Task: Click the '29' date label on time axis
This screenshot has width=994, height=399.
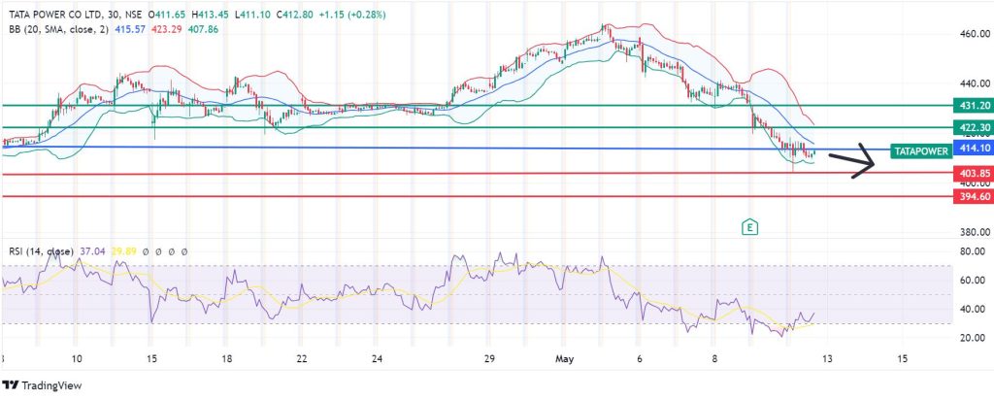Action: coord(488,359)
